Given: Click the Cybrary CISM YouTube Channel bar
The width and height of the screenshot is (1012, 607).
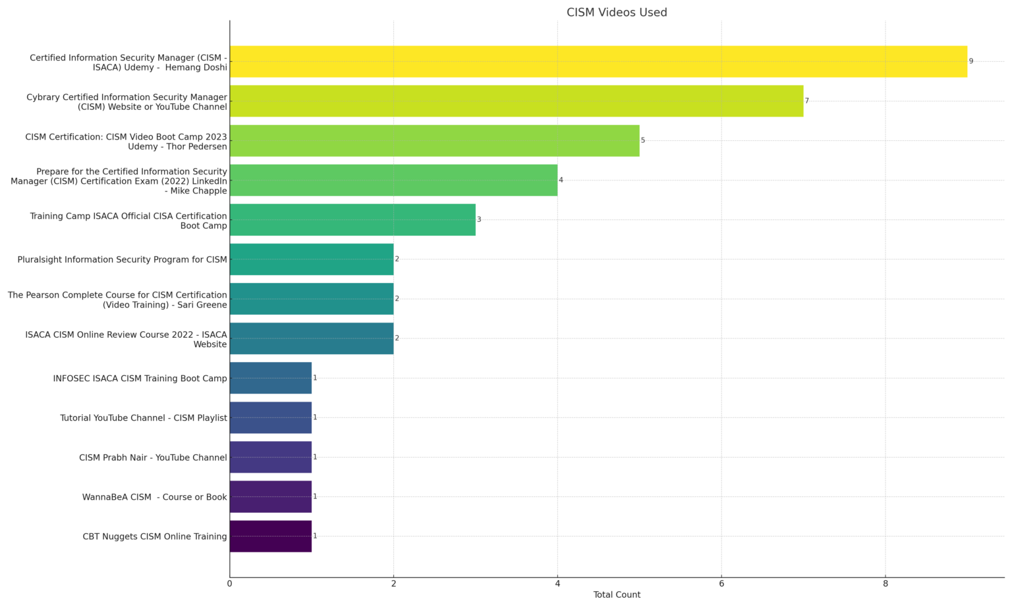Looking at the screenshot, I should coord(514,101).
